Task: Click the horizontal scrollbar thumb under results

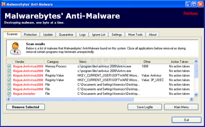Action: [72, 99]
